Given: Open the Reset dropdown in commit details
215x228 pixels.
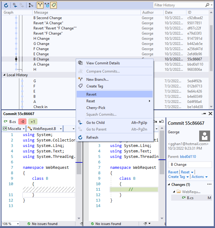Looking at the screenshot, I should [x=192, y=172].
